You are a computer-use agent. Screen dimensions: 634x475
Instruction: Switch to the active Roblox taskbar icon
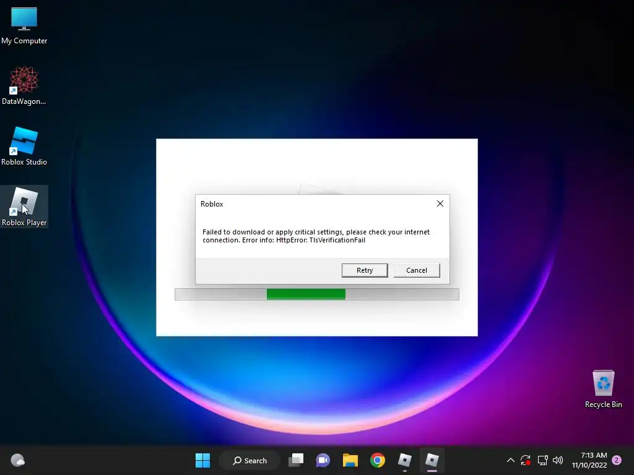click(x=432, y=460)
